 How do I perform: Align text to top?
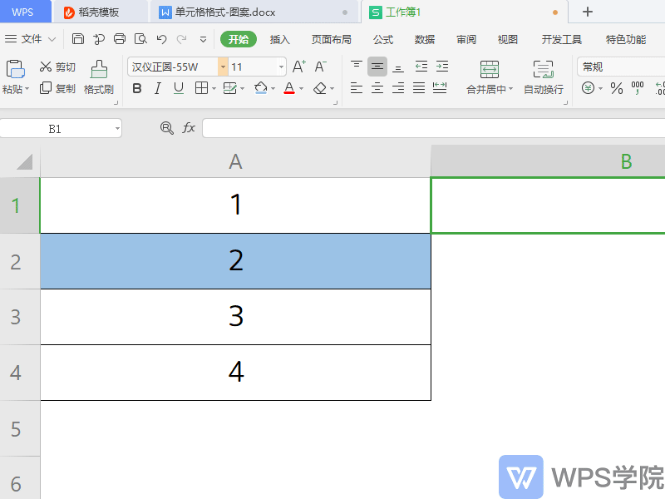pos(357,67)
